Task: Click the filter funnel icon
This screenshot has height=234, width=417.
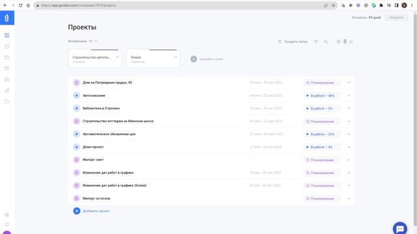Action: pyautogui.click(x=315, y=42)
